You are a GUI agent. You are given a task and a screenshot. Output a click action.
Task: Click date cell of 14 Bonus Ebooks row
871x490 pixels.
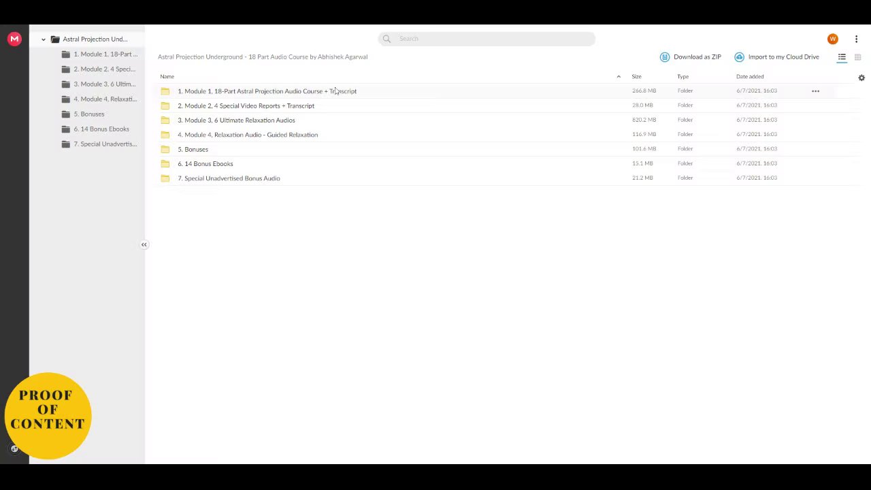(x=757, y=163)
